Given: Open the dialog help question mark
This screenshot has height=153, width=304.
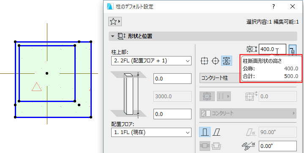Looking at the screenshot, I should click(x=274, y=6).
